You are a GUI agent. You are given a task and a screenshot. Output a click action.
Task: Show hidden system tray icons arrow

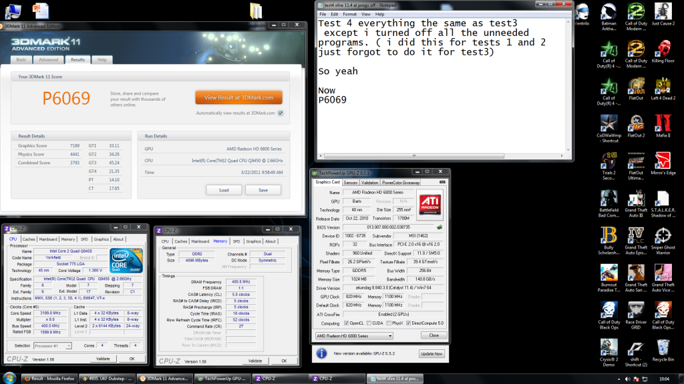pyautogui.click(x=619, y=379)
